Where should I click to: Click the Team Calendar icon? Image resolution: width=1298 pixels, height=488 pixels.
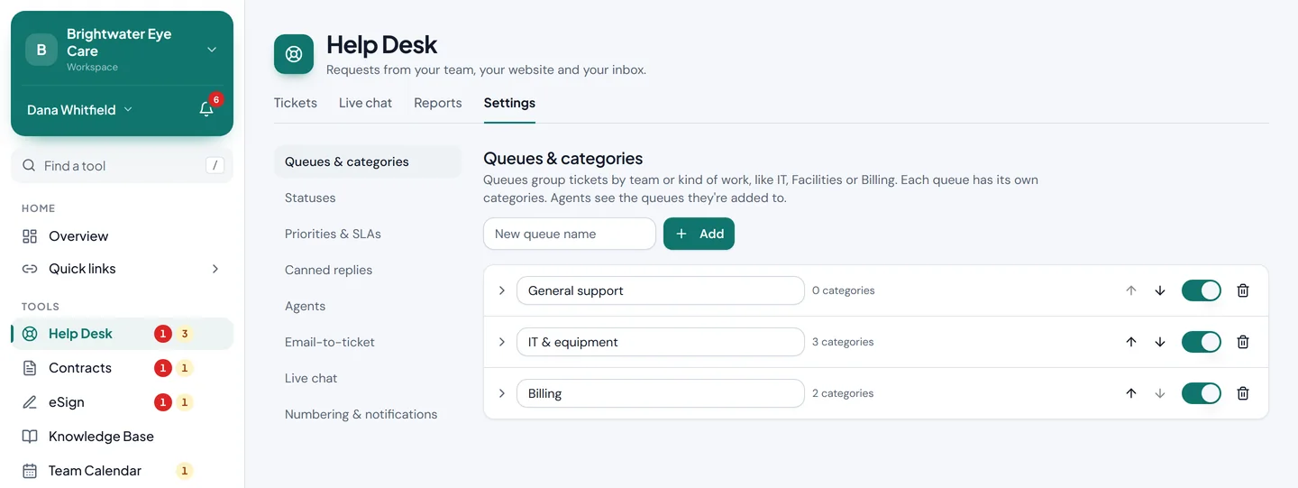pyautogui.click(x=30, y=471)
